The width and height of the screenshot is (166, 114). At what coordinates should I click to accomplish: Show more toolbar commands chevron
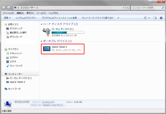pos(118,18)
